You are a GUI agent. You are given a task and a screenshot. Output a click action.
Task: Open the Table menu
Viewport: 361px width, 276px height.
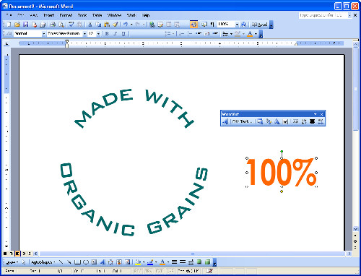[97, 15]
